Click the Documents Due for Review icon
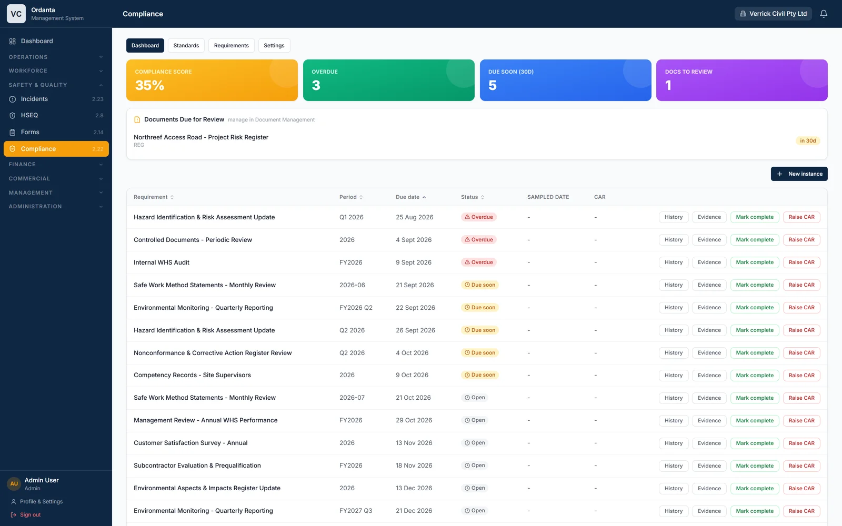 (137, 120)
